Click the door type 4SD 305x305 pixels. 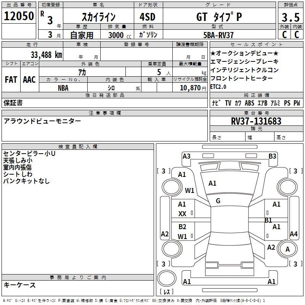(x=148, y=17)
